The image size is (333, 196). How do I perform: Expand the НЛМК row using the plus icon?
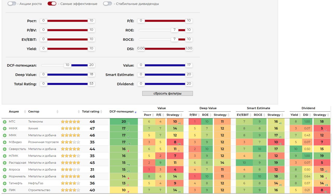(x=5, y=156)
